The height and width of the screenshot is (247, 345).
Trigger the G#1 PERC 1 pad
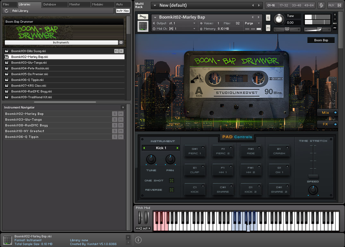[195, 151]
